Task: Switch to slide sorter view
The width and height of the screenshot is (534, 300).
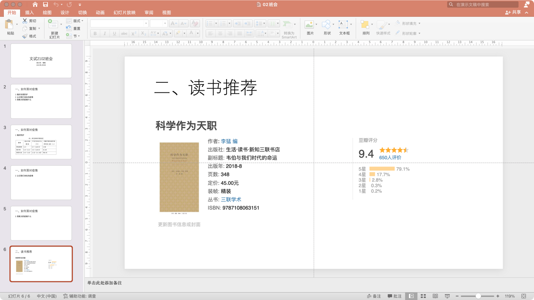Action: [423, 296]
